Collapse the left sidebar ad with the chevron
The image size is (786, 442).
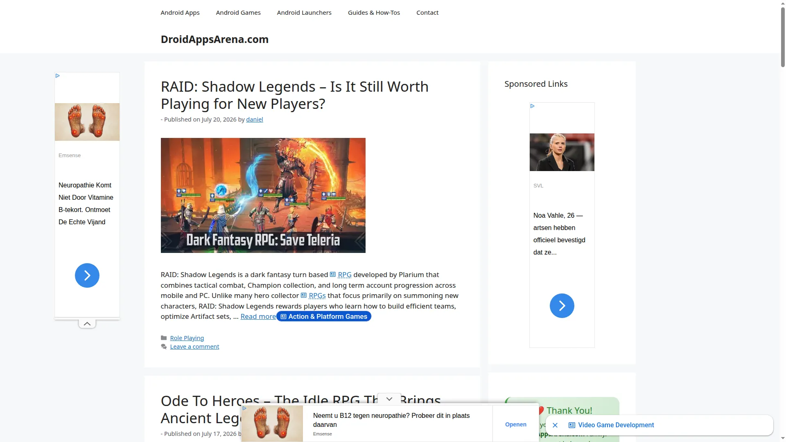coord(87,324)
